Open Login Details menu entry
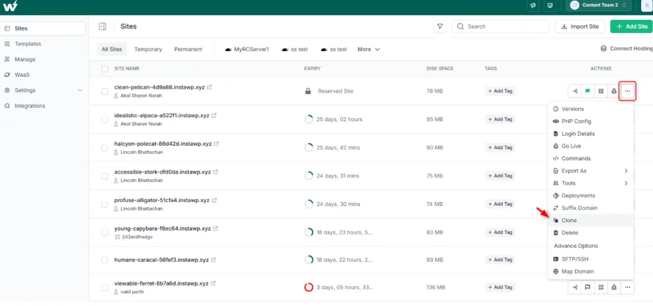 (x=591, y=134)
